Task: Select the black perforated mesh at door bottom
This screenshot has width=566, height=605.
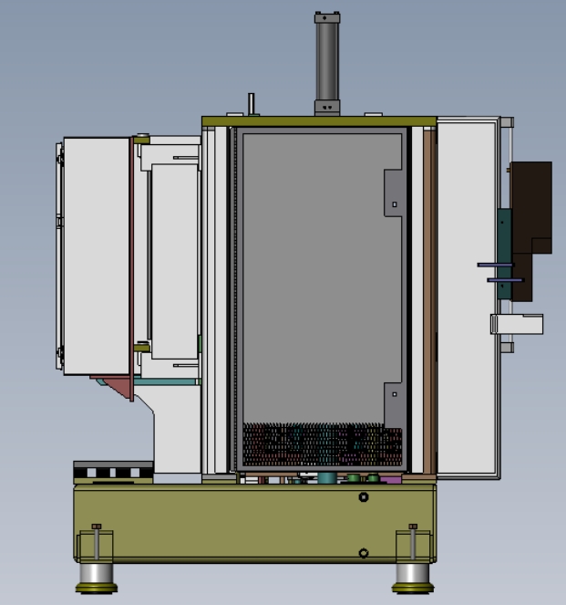Action: (x=322, y=444)
